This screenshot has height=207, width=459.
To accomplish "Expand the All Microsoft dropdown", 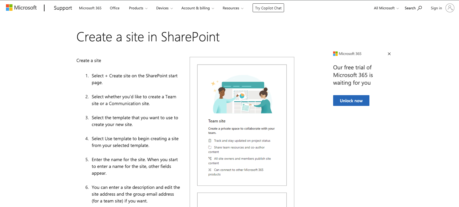I will pos(386,8).
